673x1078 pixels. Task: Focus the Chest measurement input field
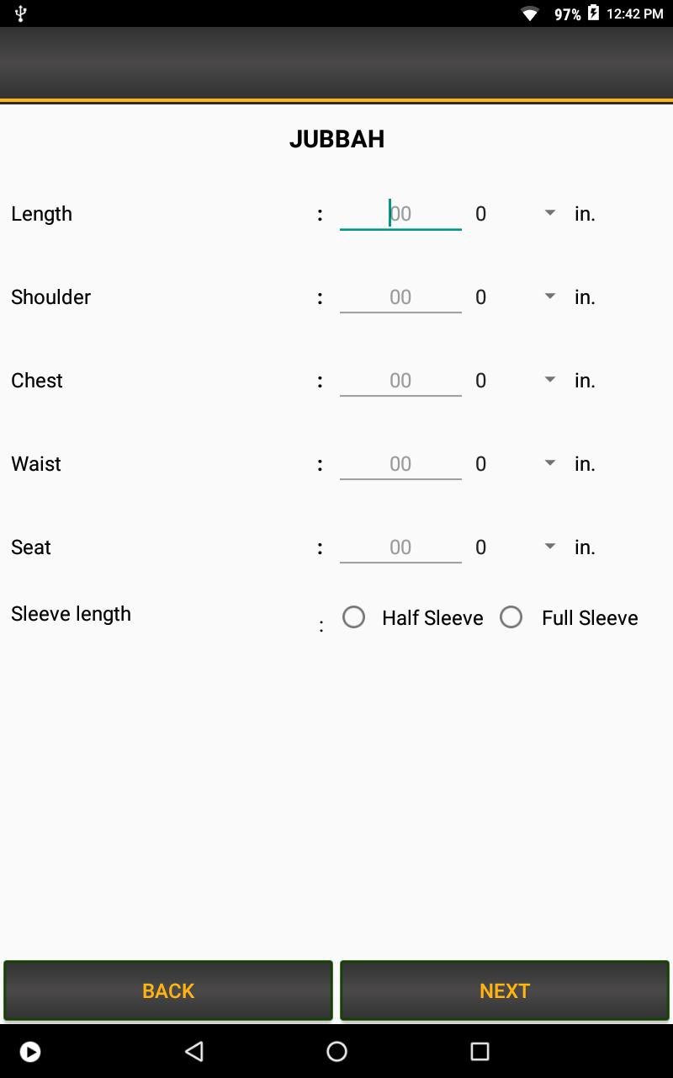(x=400, y=381)
